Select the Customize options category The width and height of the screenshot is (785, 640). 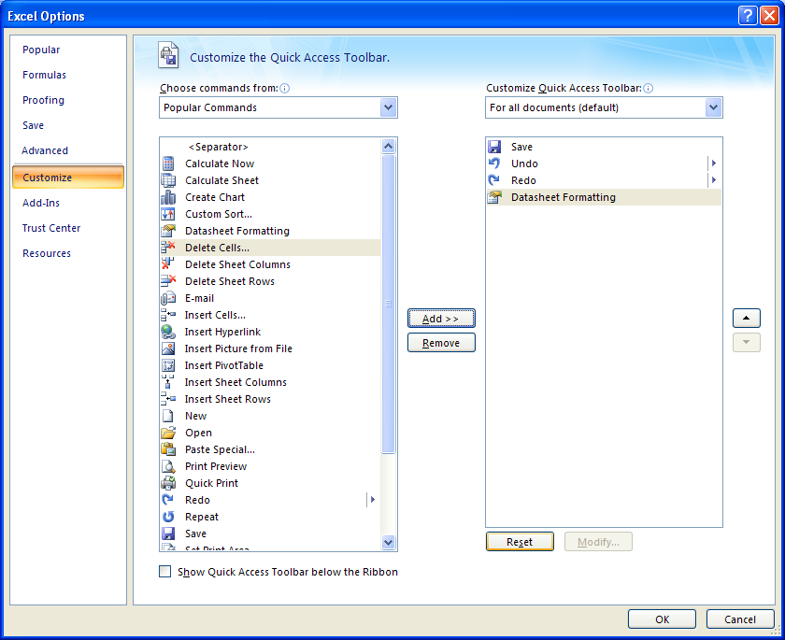pos(68,178)
